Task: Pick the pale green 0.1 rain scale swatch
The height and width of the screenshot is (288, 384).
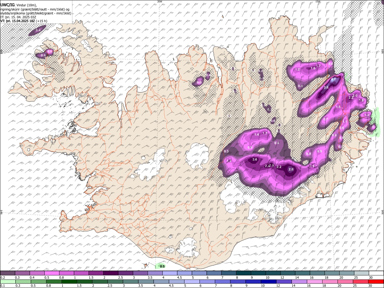Action: click(8, 282)
